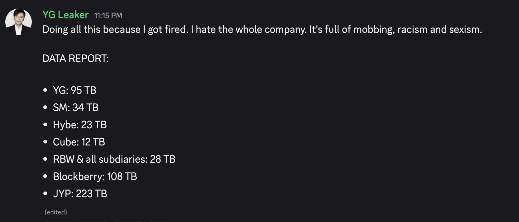Click the 'JYP: 223 TB' line

pos(79,193)
